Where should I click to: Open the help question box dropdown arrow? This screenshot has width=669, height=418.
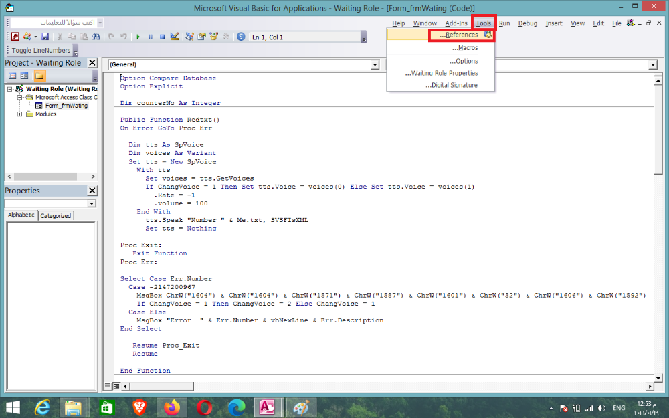pyautogui.click(x=100, y=23)
